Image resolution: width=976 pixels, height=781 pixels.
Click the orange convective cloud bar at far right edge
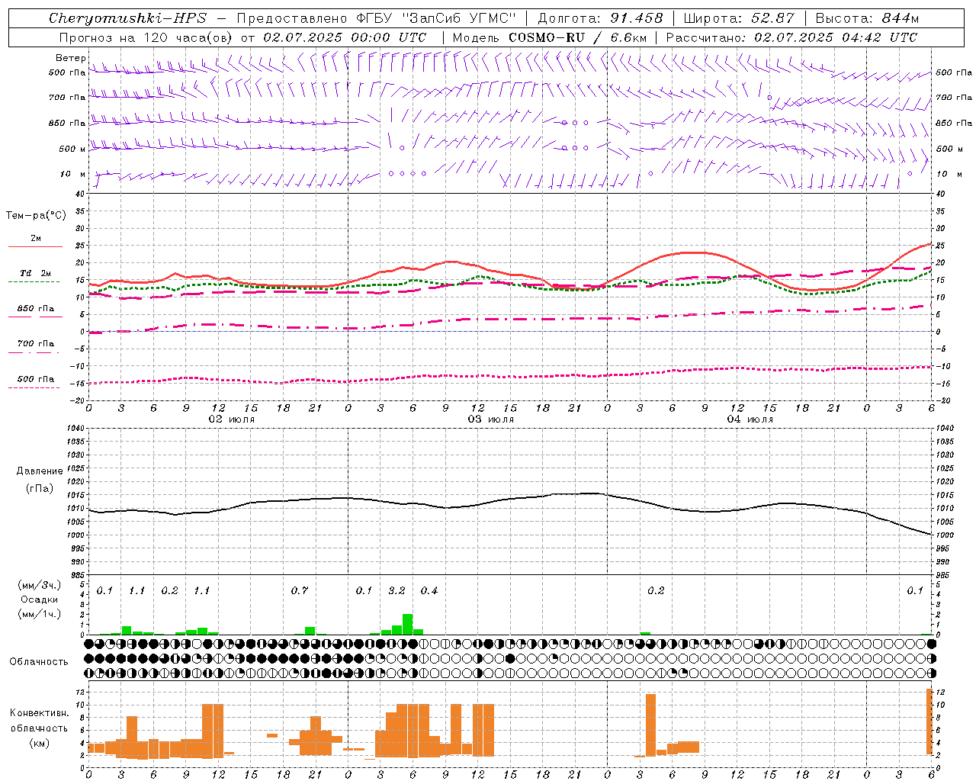click(929, 722)
